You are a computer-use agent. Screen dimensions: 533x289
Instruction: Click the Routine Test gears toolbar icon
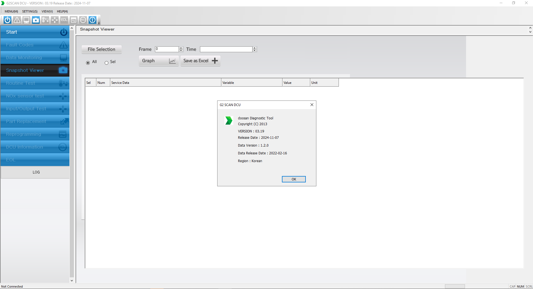click(45, 20)
